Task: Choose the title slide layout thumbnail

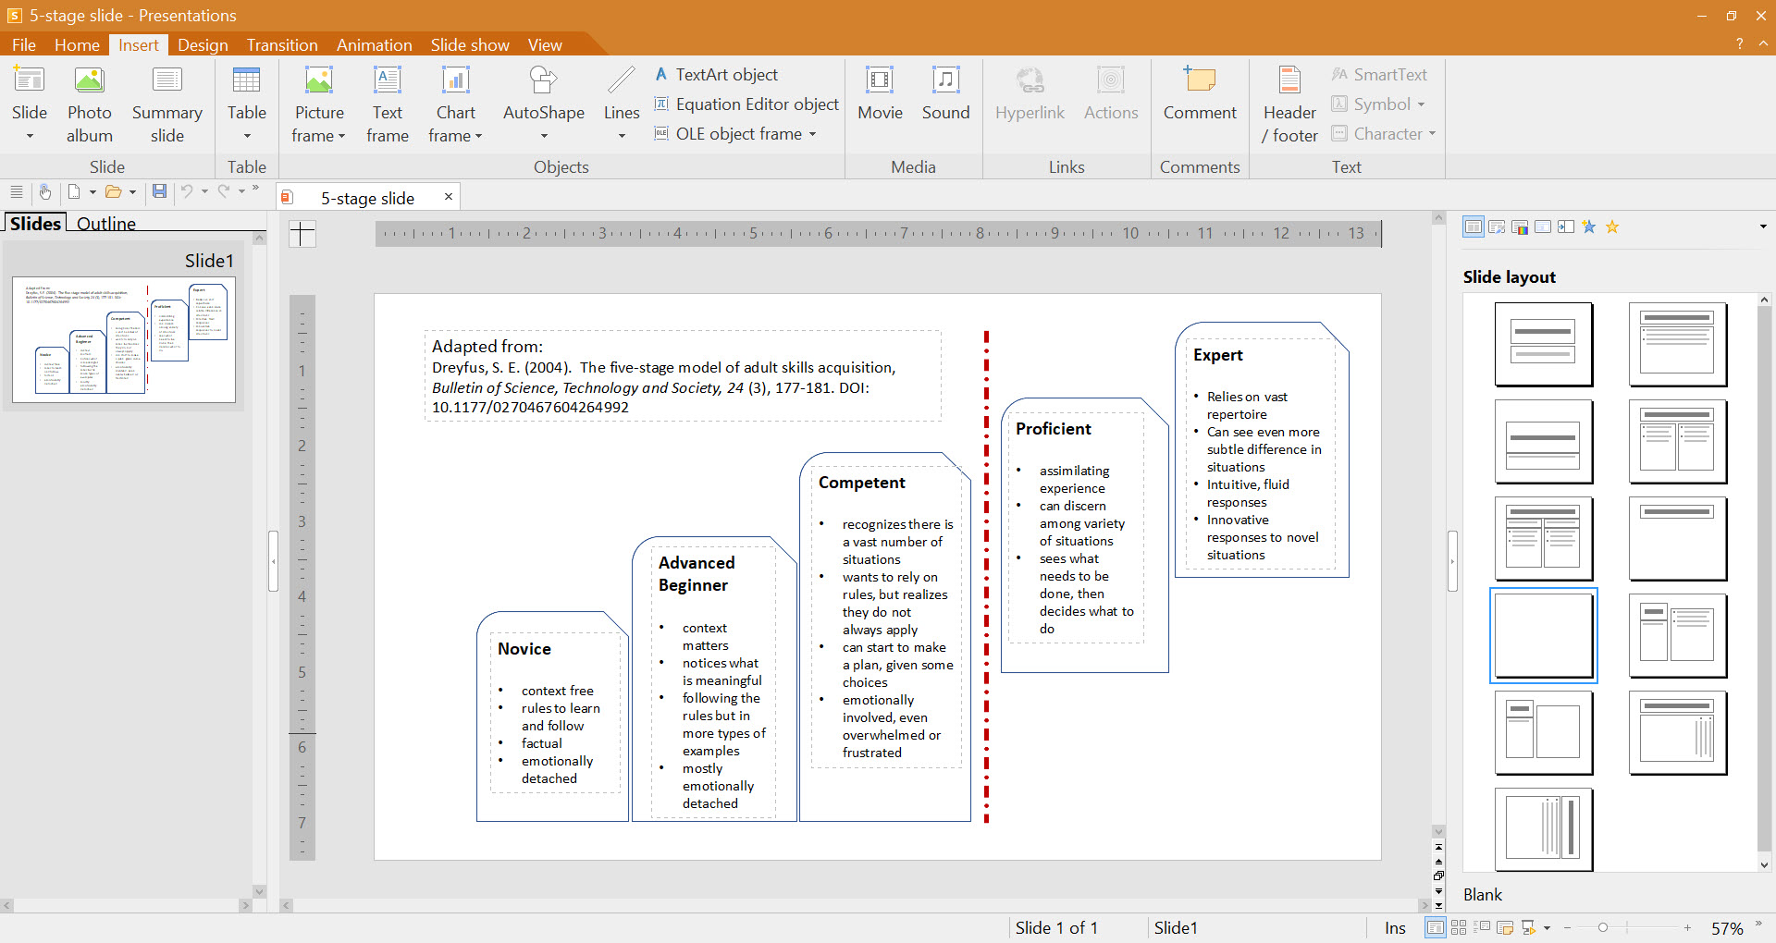Action: click(1544, 344)
